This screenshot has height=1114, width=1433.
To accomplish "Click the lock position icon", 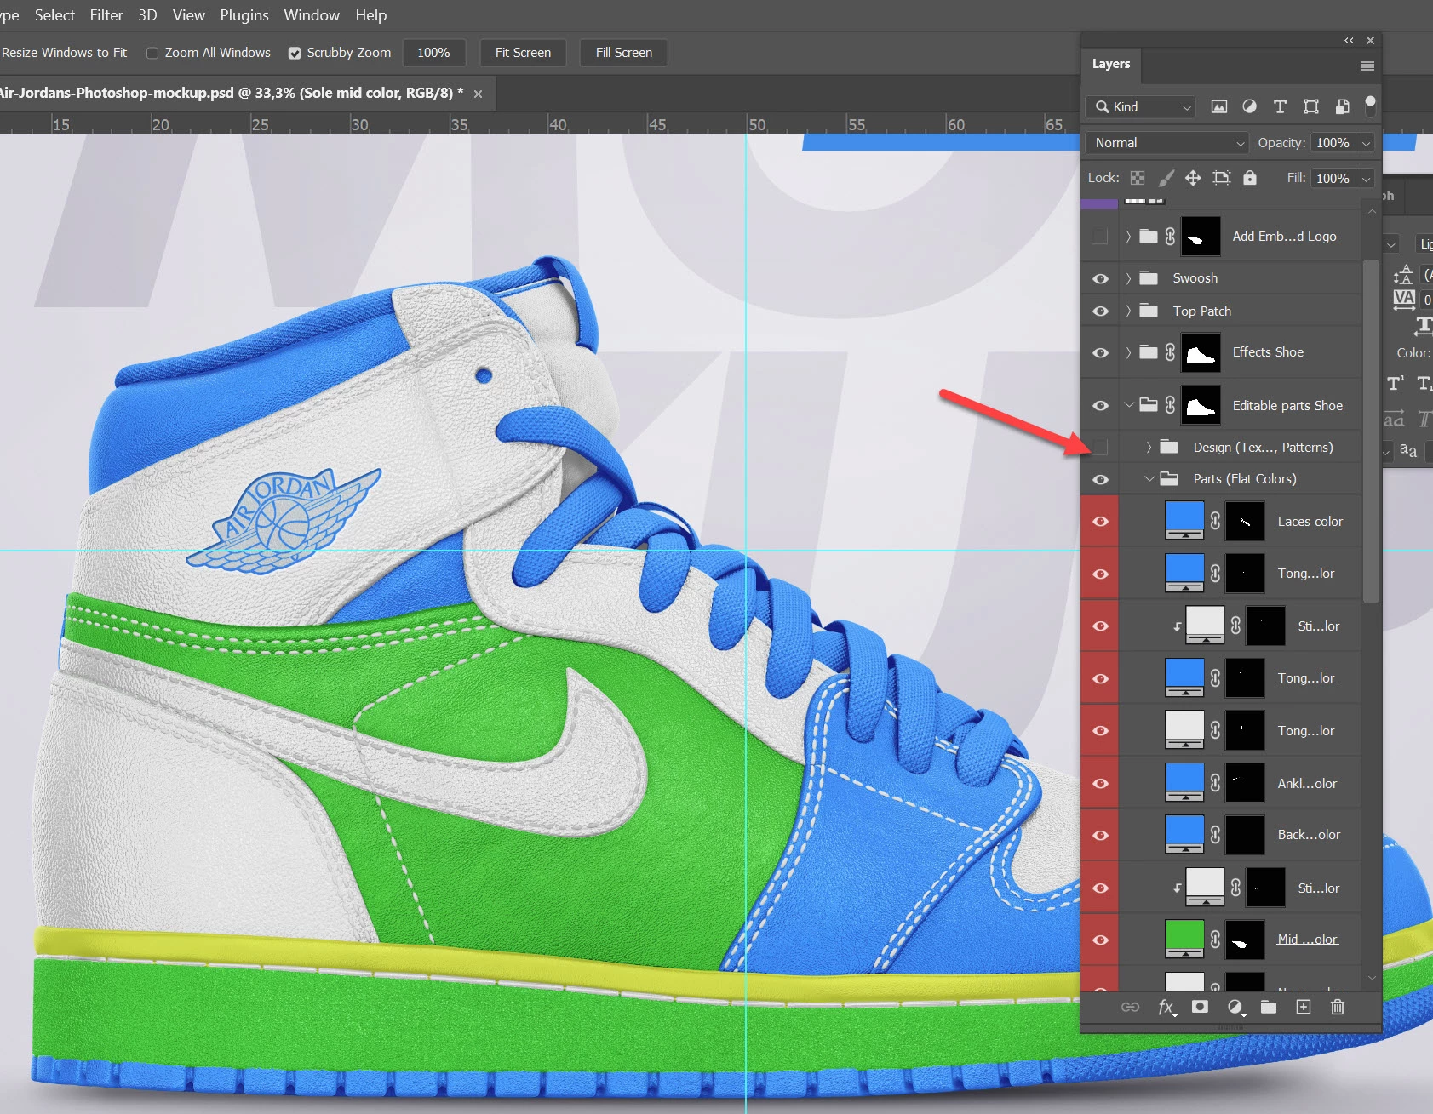I will pos(1193,178).
